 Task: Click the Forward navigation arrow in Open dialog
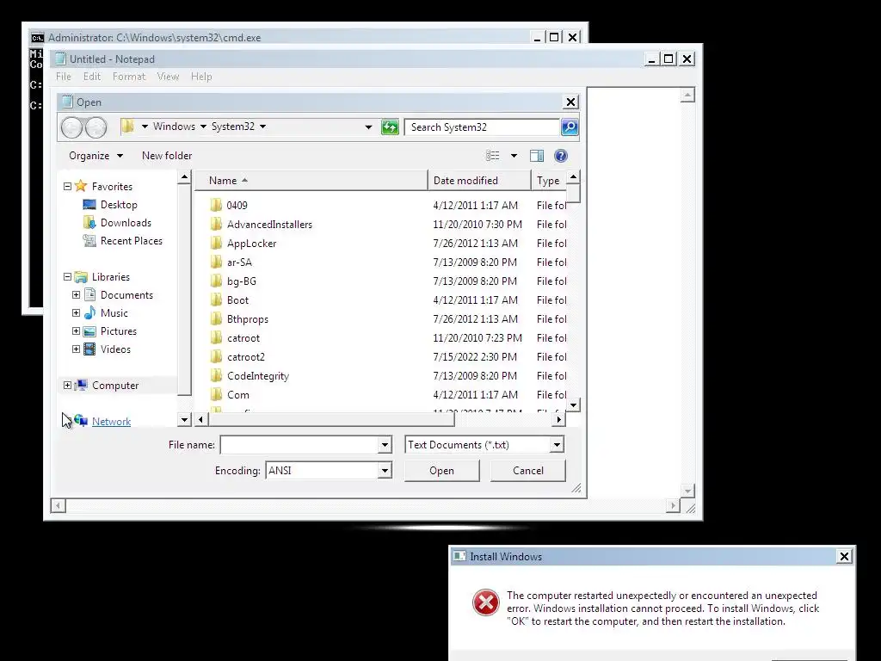[x=96, y=127]
